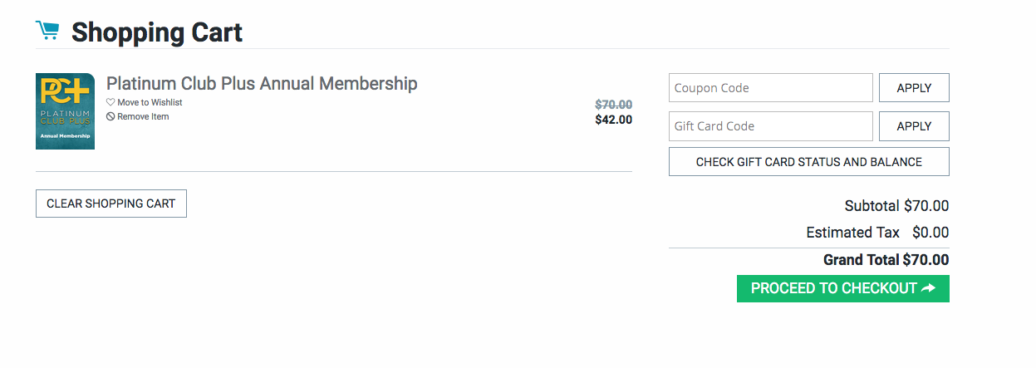Select the Move to Wishlist link
Screen dimensions: 1036x368
click(x=150, y=103)
